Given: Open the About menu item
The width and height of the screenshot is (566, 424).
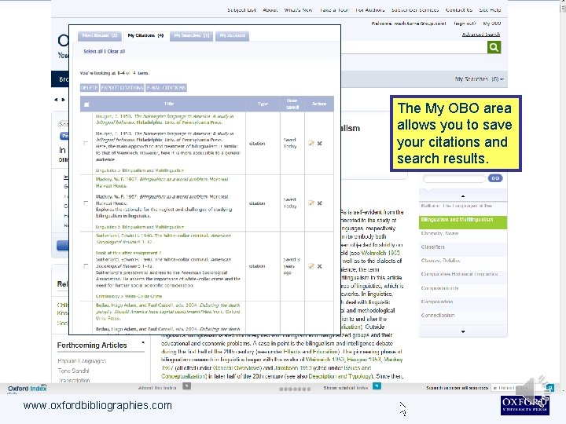Looking at the screenshot, I should [270, 10].
